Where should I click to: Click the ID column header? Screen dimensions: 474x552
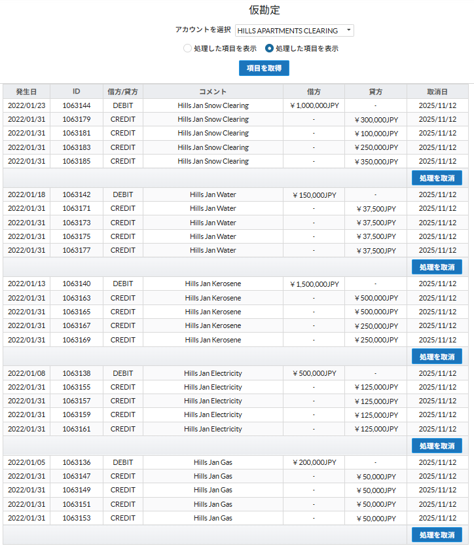point(77,92)
